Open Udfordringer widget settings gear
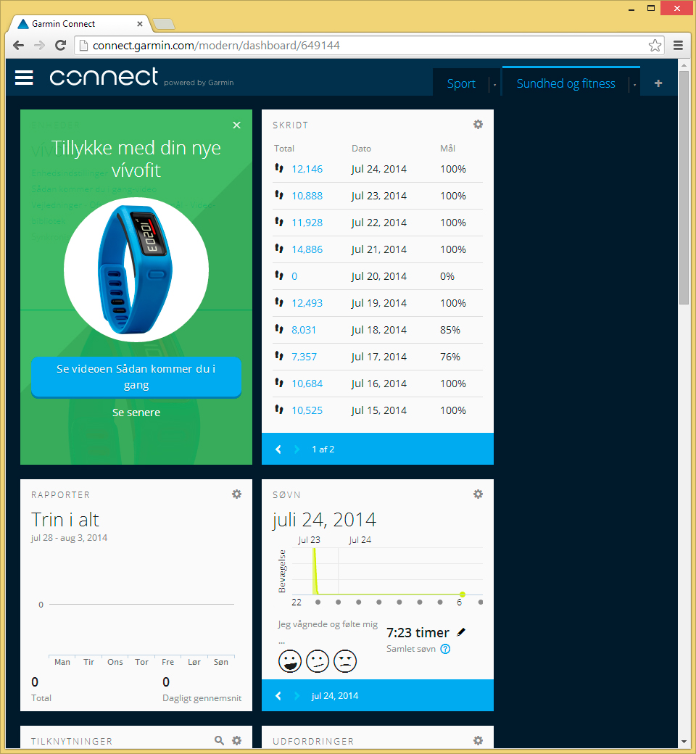The height and width of the screenshot is (754, 696). (x=478, y=740)
